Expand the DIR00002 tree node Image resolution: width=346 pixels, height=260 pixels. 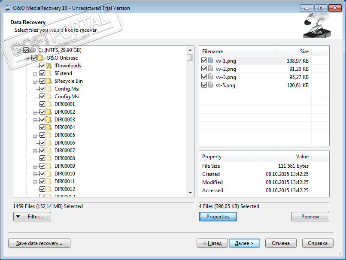[x=35, y=112]
